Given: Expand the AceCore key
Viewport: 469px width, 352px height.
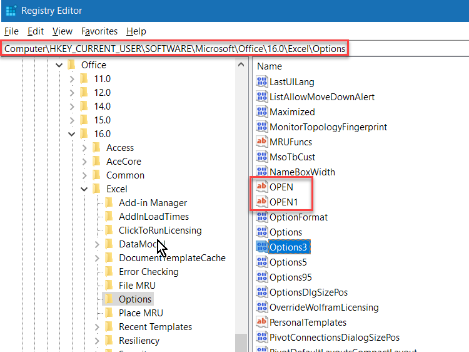Looking at the screenshot, I should point(84,162).
